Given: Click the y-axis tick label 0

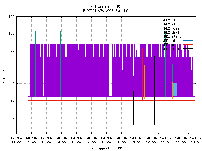Looking at the screenshot, I should [13, 117].
